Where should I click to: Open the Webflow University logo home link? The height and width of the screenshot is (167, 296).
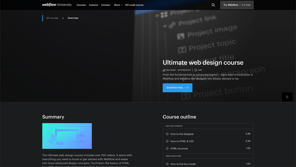click(x=57, y=5)
